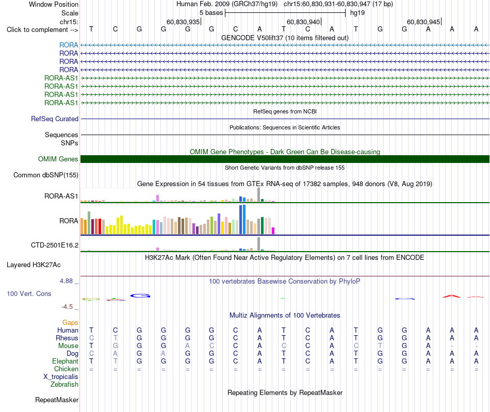Click the blue G conservation logo letter
The height and width of the screenshot is (412, 490).
[140, 295]
